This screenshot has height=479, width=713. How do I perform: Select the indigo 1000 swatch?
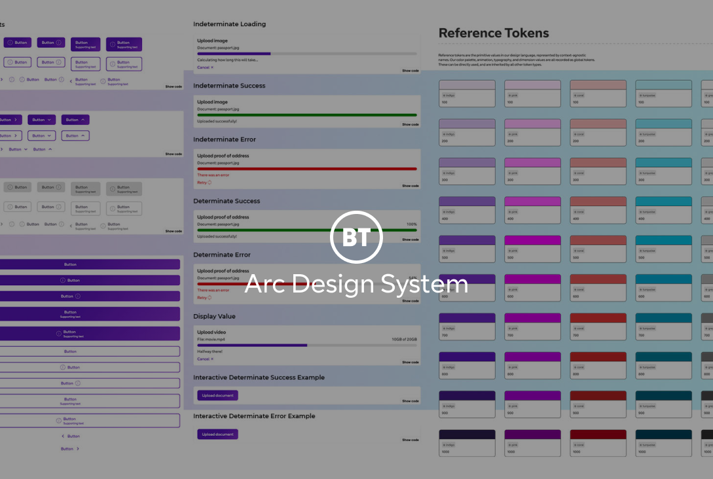[x=467, y=443]
